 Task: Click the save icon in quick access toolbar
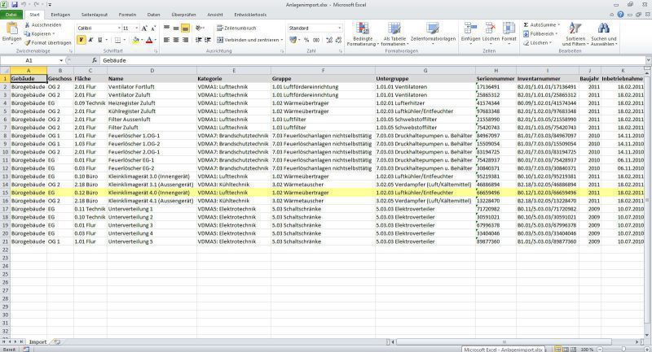(15, 5)
